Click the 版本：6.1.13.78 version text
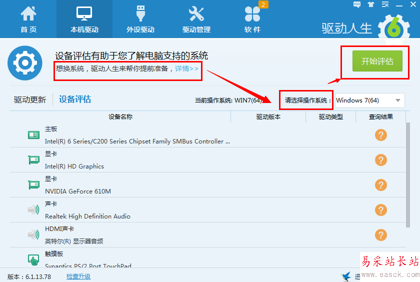Viewport: 420px width, 282px height. 29,276
